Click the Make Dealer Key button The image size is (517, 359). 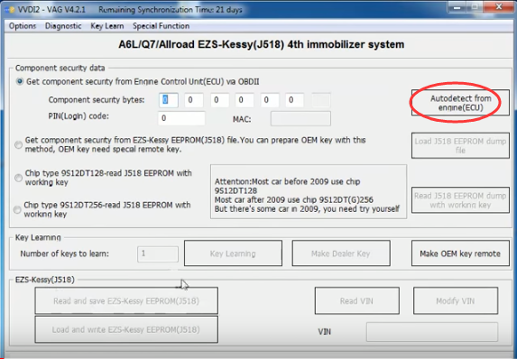341,253
